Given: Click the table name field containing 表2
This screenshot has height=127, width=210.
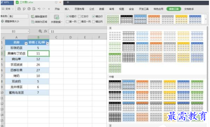Looking at the screenshot, I should click(x=18, y=16).
